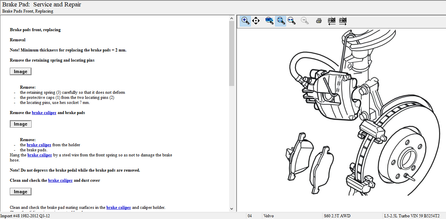Open Image button under remove brake caliper step
Image resolution: width=446 pixels, height=219 pixels.
tap(21, 124)
